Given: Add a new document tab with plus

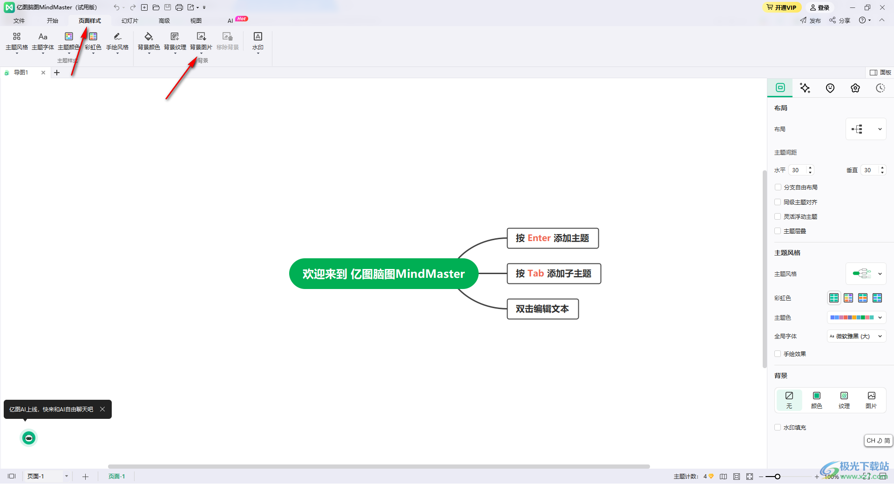Looking at the screenshot, I should pyautogui.click(x=57, y=73).
